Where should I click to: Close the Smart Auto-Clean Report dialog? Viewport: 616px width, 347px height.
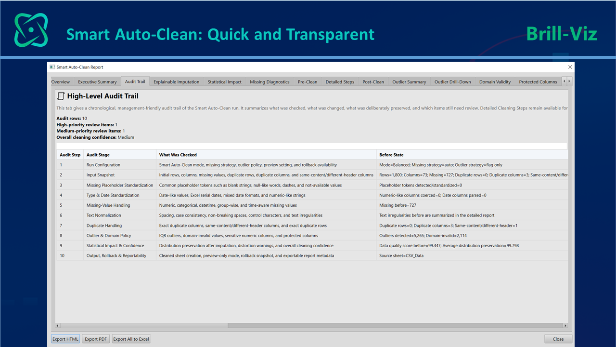570,67
